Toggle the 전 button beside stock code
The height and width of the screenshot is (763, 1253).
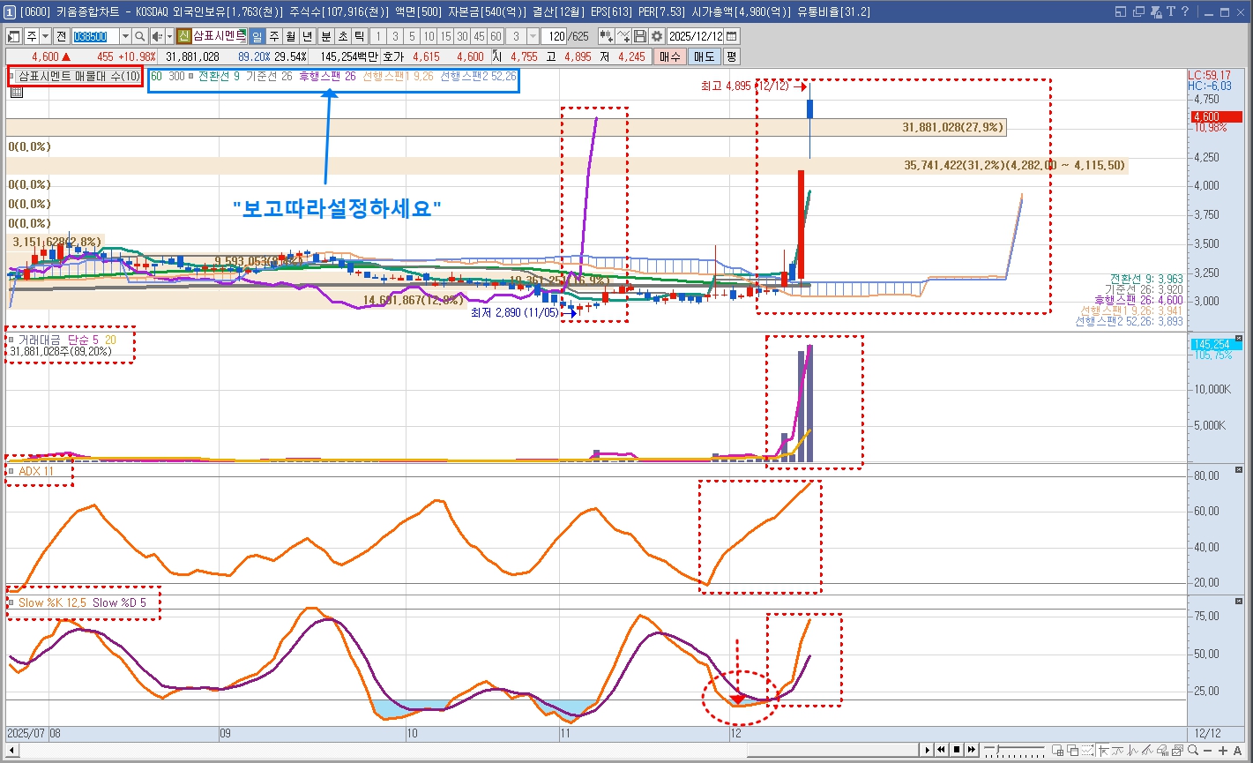61,36
